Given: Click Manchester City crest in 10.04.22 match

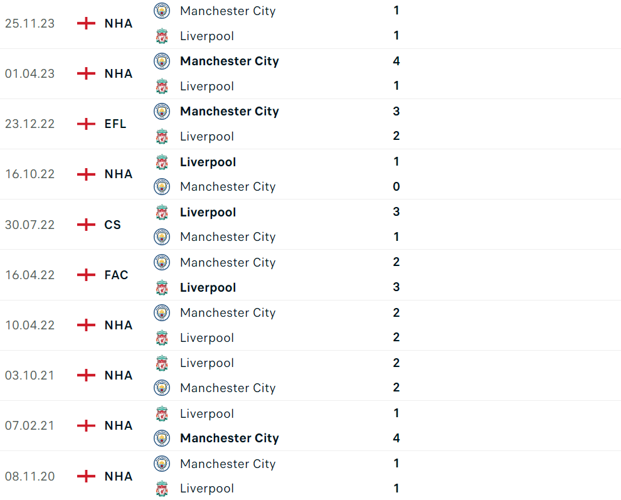Looking at the screenshot, I should (162, 312).
